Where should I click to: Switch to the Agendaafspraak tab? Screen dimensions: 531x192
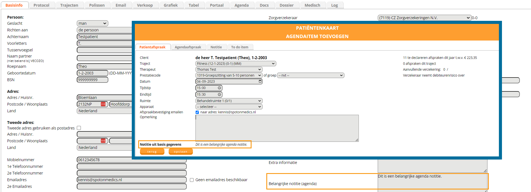(188, 47)
